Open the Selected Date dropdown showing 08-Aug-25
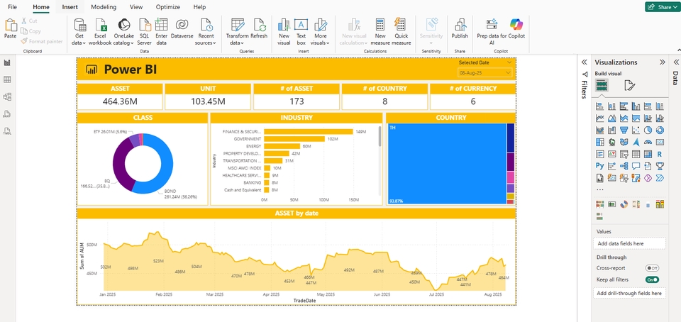Screen dimensions: 681x322 pos(485,73)
